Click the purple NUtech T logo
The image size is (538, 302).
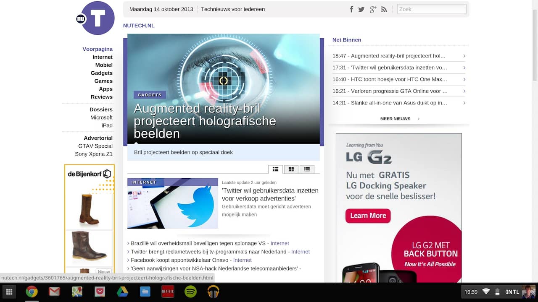tap(98, 18)
